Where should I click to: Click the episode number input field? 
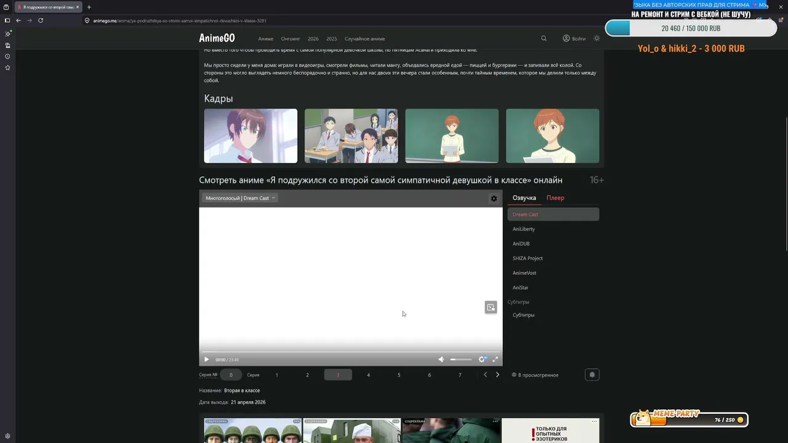231,375
